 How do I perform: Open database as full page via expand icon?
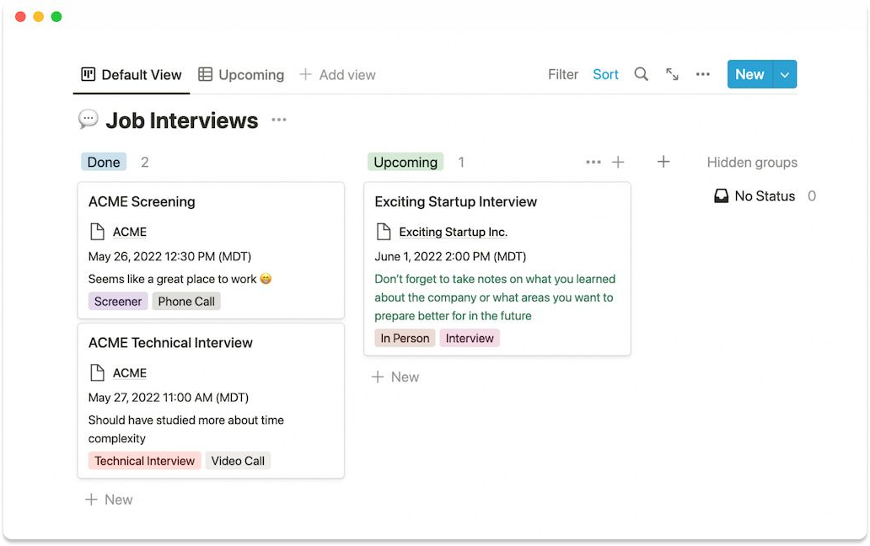tap(672, 74)
